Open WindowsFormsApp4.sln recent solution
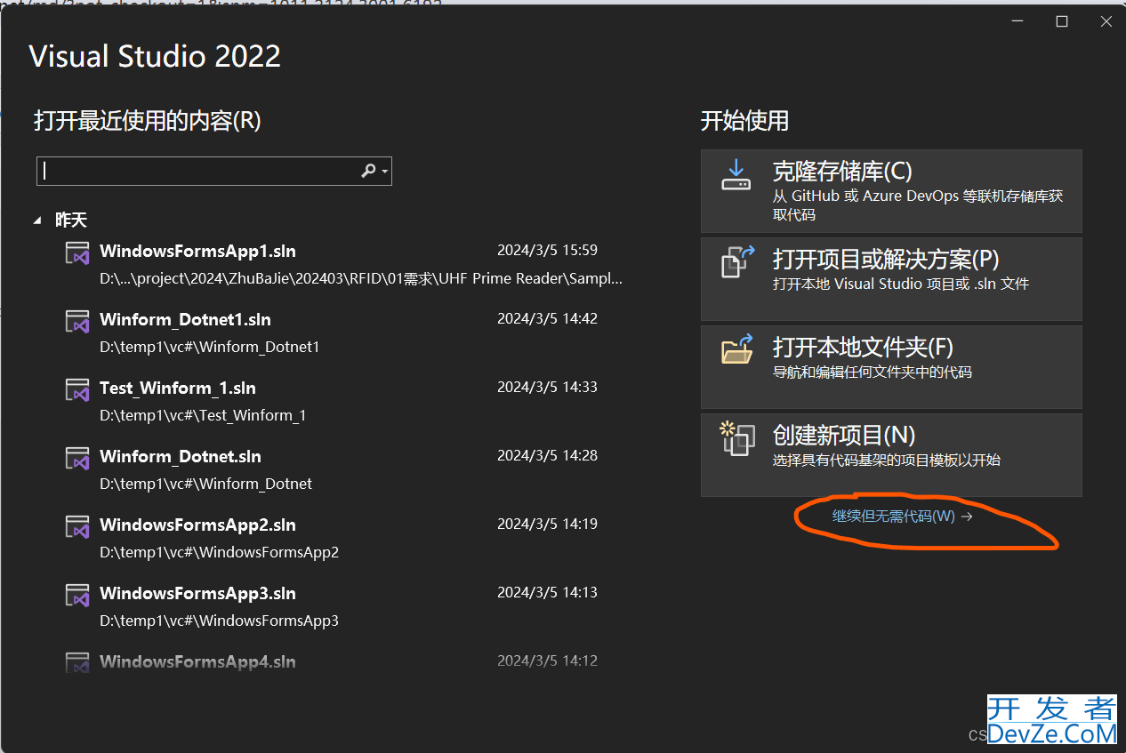 pyautogui.click(x=342, y=661)
